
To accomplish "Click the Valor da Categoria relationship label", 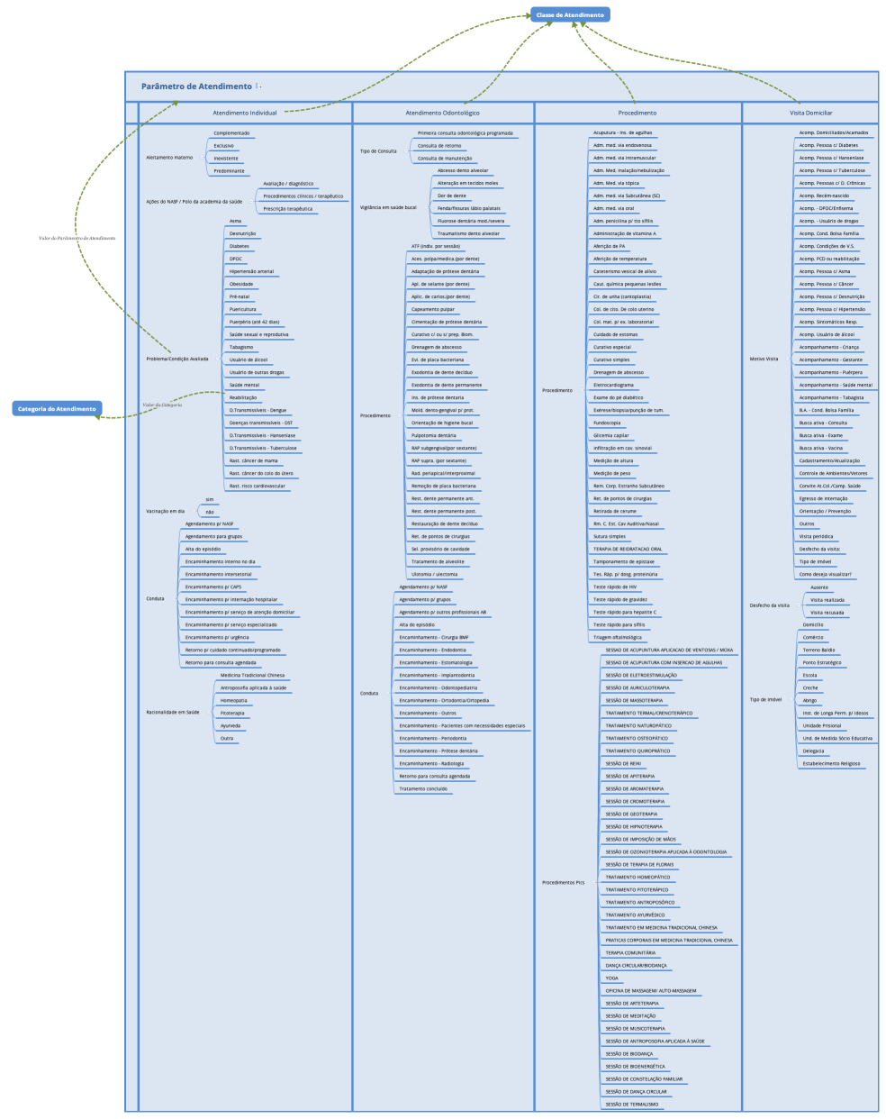I will click(162, 405).
